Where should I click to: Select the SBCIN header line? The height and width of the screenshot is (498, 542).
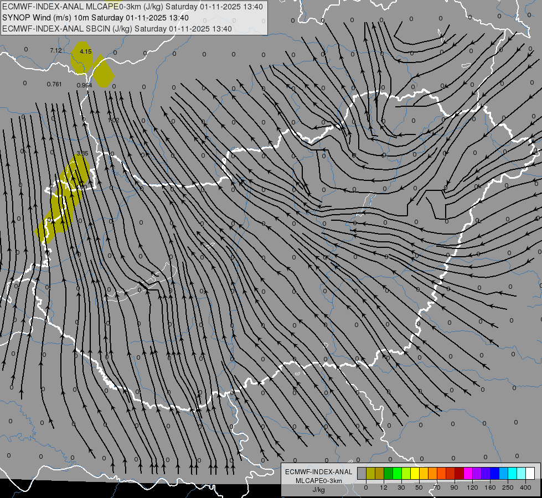tap(117, 29)
